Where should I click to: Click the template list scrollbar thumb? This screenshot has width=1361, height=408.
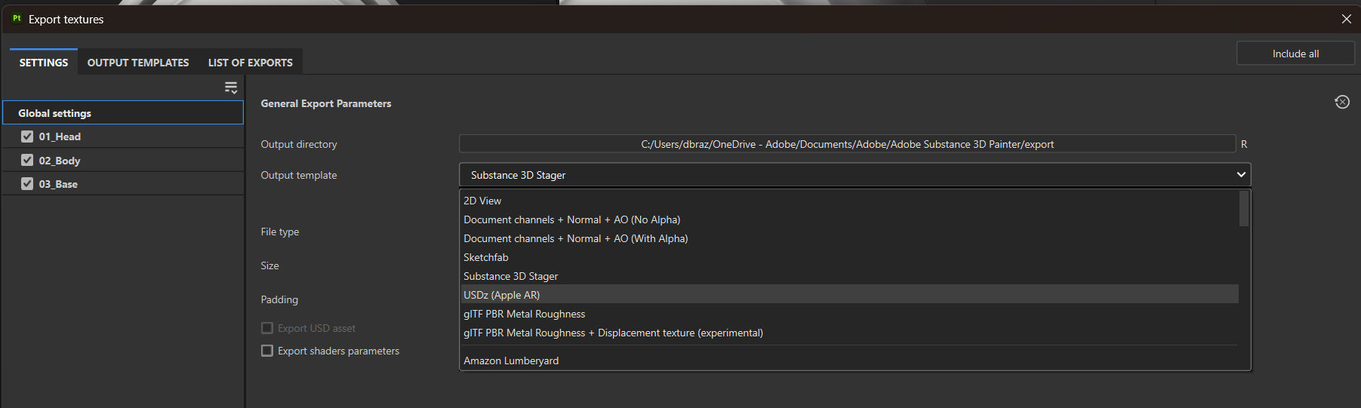[1244, 209]
